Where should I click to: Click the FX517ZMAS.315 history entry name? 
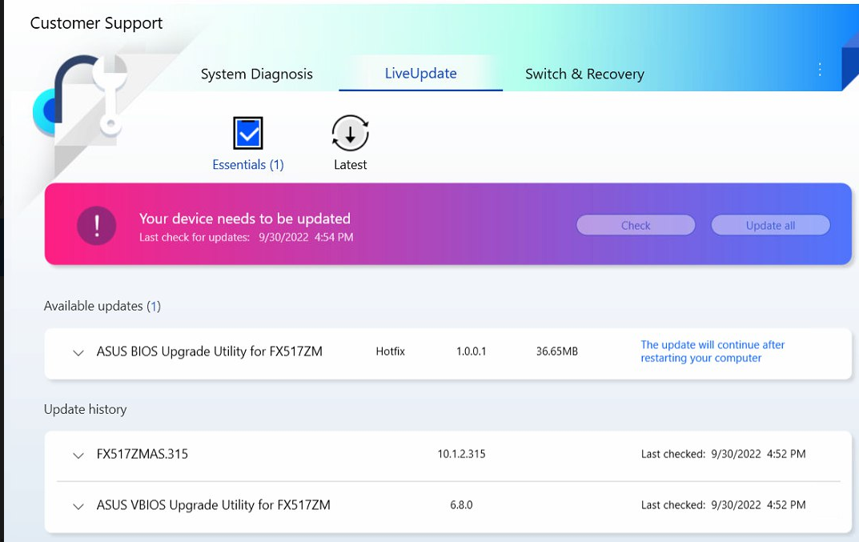pos(142,454)
